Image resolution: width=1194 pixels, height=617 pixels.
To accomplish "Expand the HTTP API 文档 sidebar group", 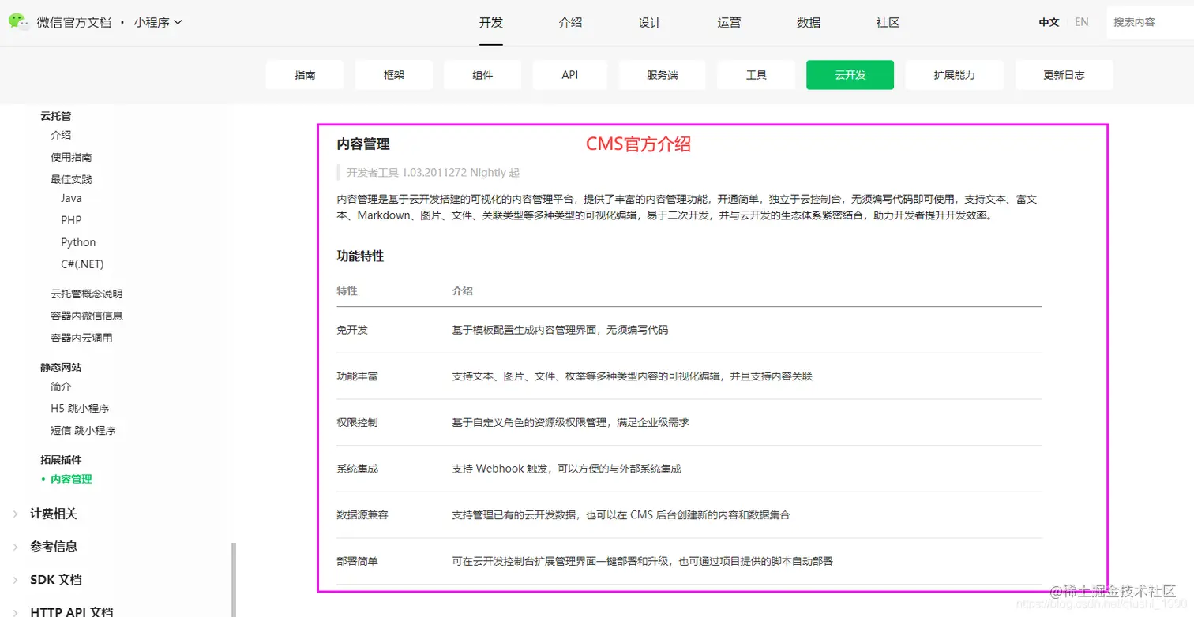I will (x=71, y=611).
